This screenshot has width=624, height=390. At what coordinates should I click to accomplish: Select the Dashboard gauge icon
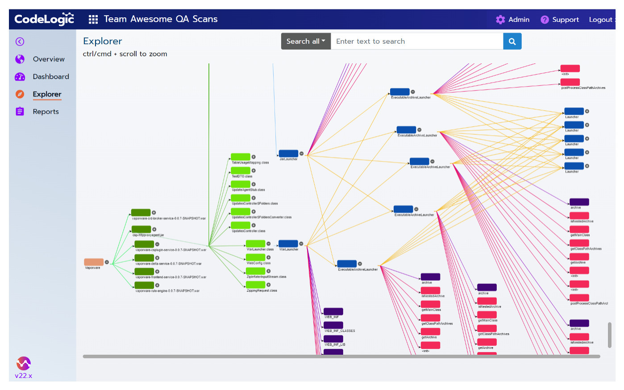[x=20, y=76]
